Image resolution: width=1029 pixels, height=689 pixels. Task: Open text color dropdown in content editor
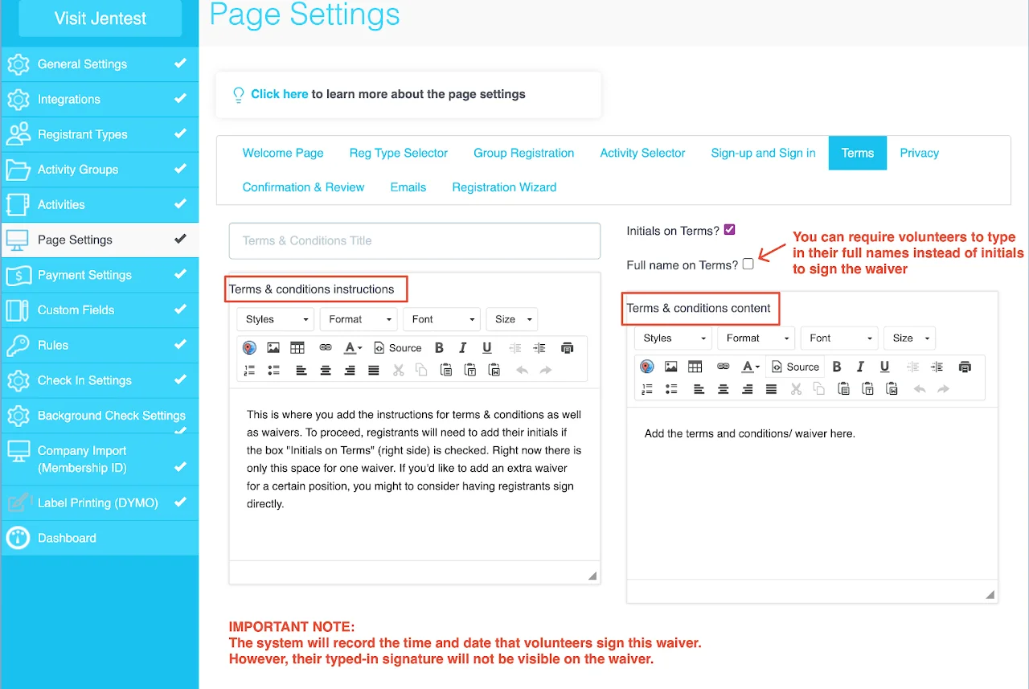751,367
